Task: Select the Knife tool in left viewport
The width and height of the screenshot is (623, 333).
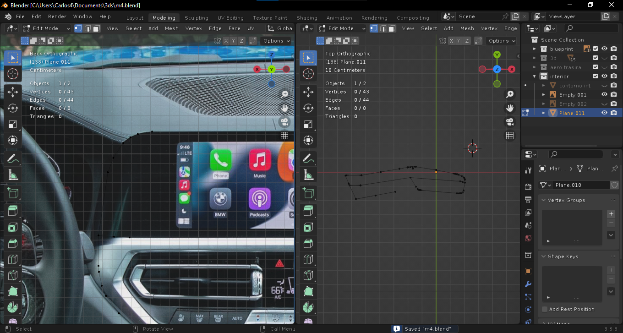Action: click(13, 275)
